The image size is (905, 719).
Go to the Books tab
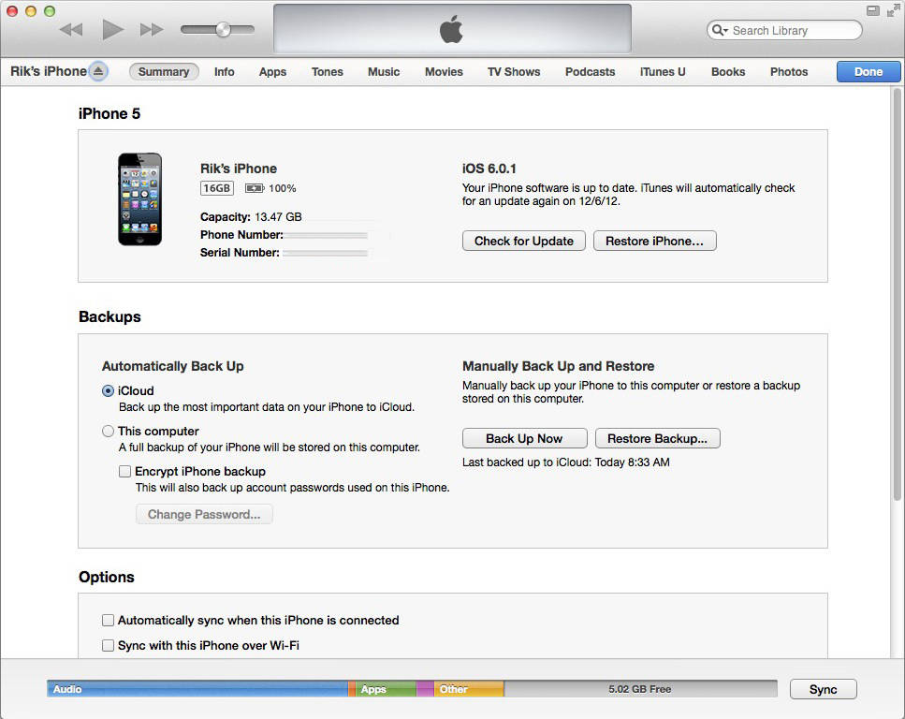click(x=728, y=71)
